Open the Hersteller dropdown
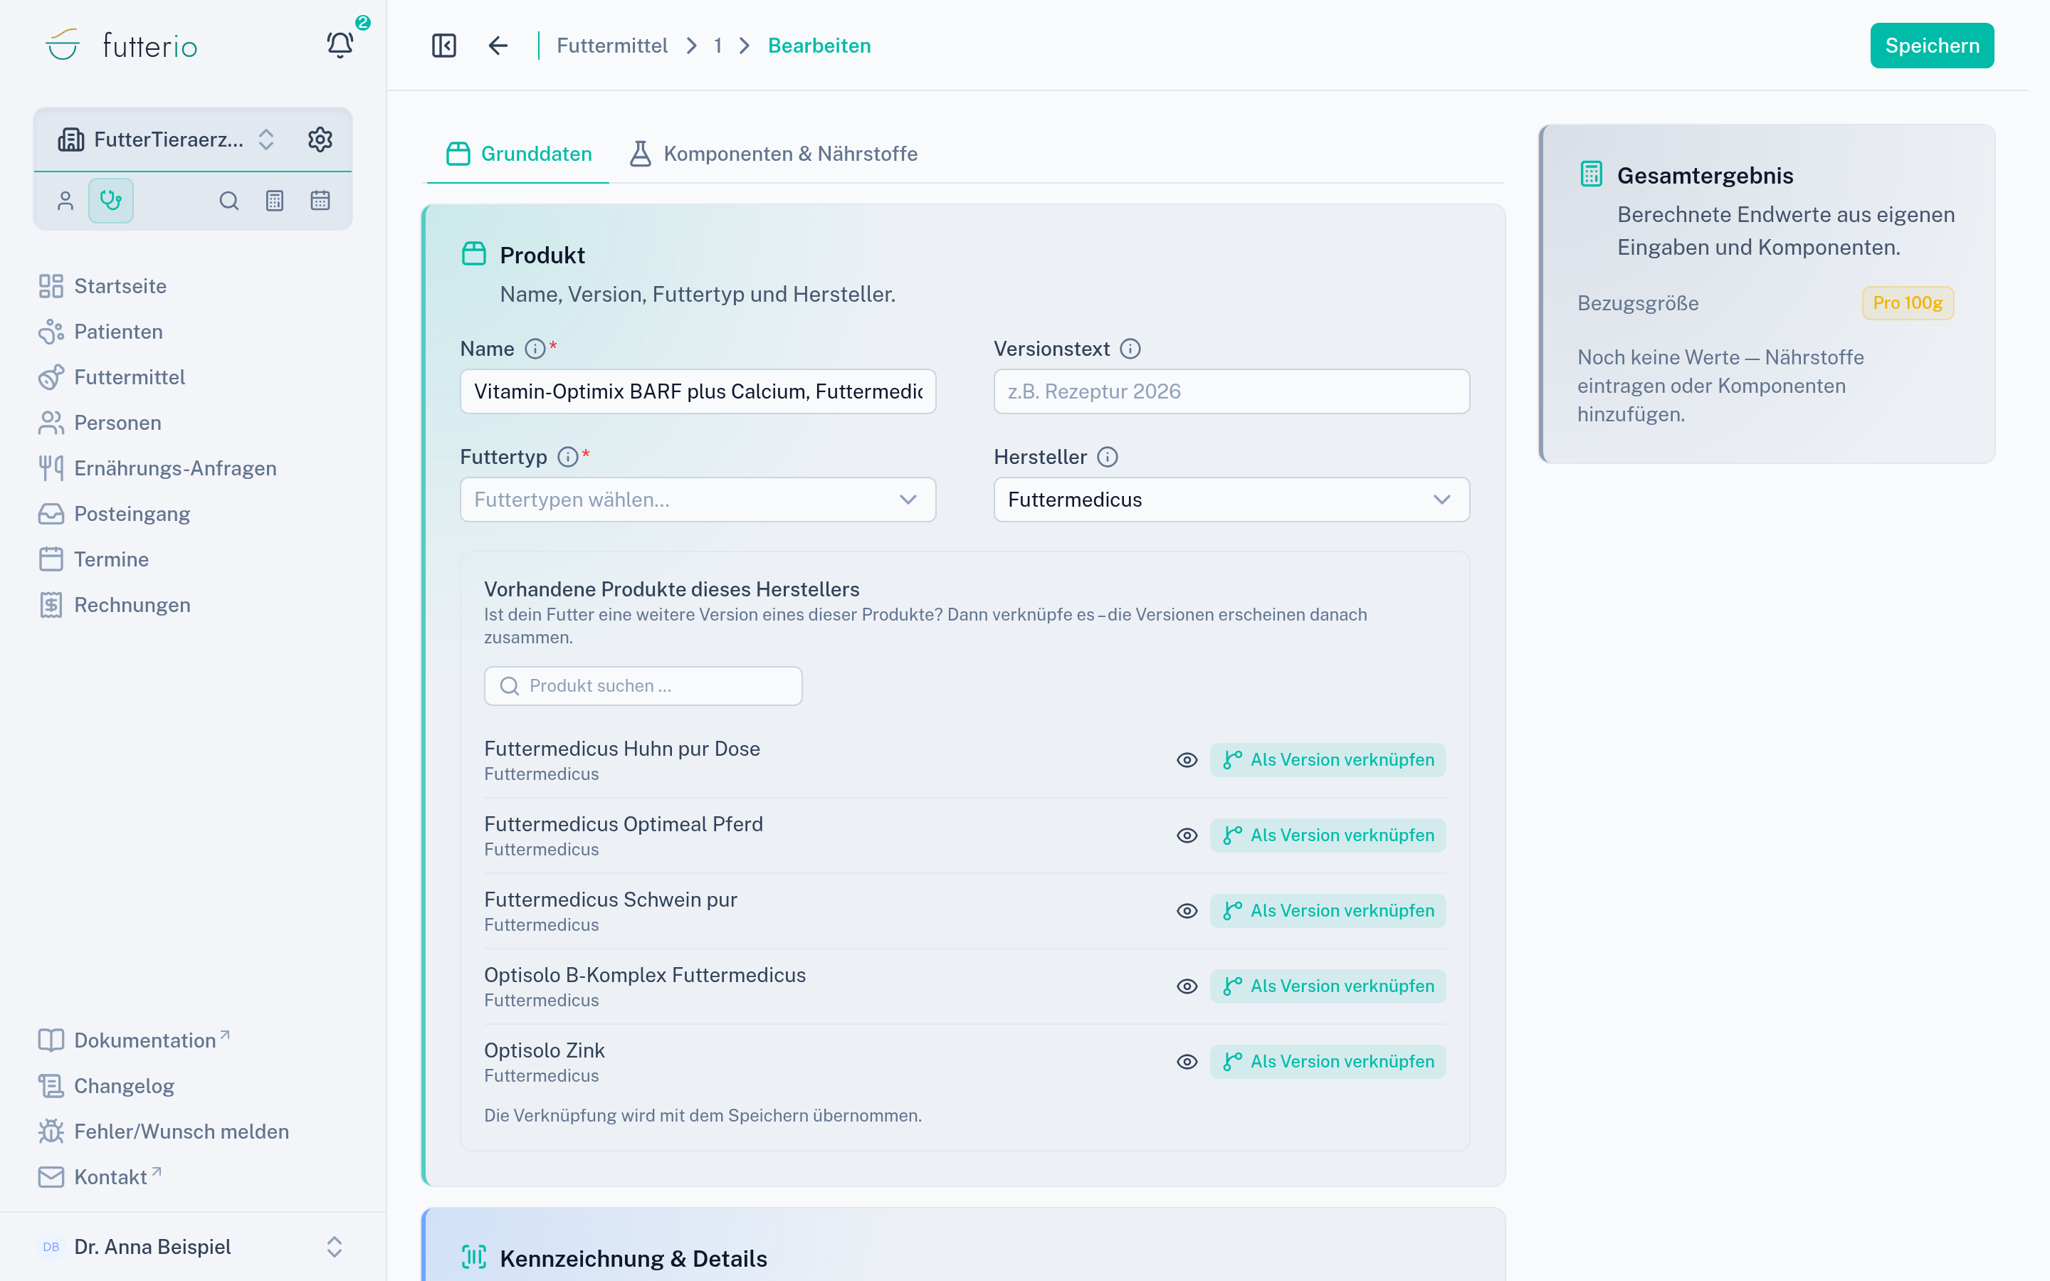This screenshot has height=1281, width=2050. 1231,500
